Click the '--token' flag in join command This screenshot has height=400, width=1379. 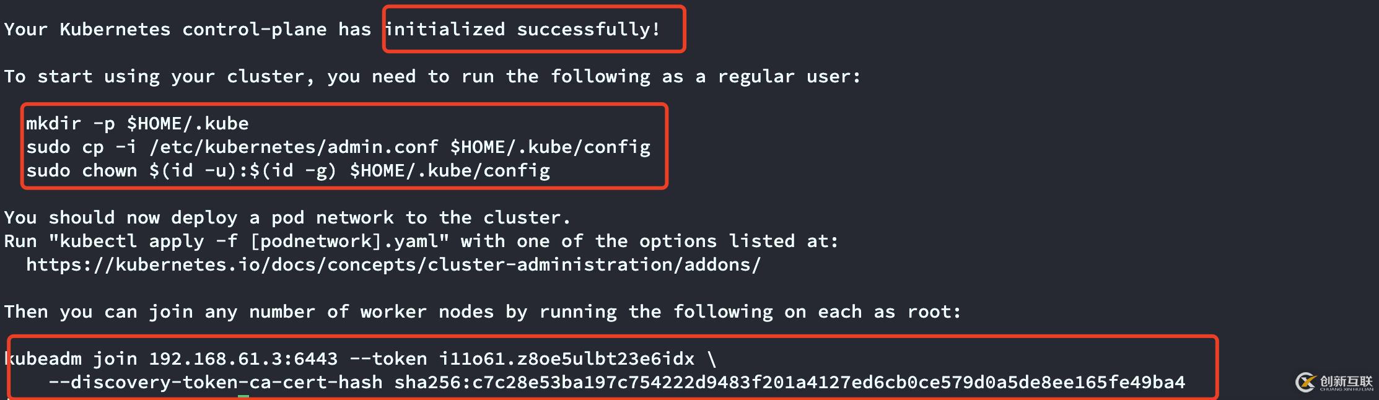388,359
